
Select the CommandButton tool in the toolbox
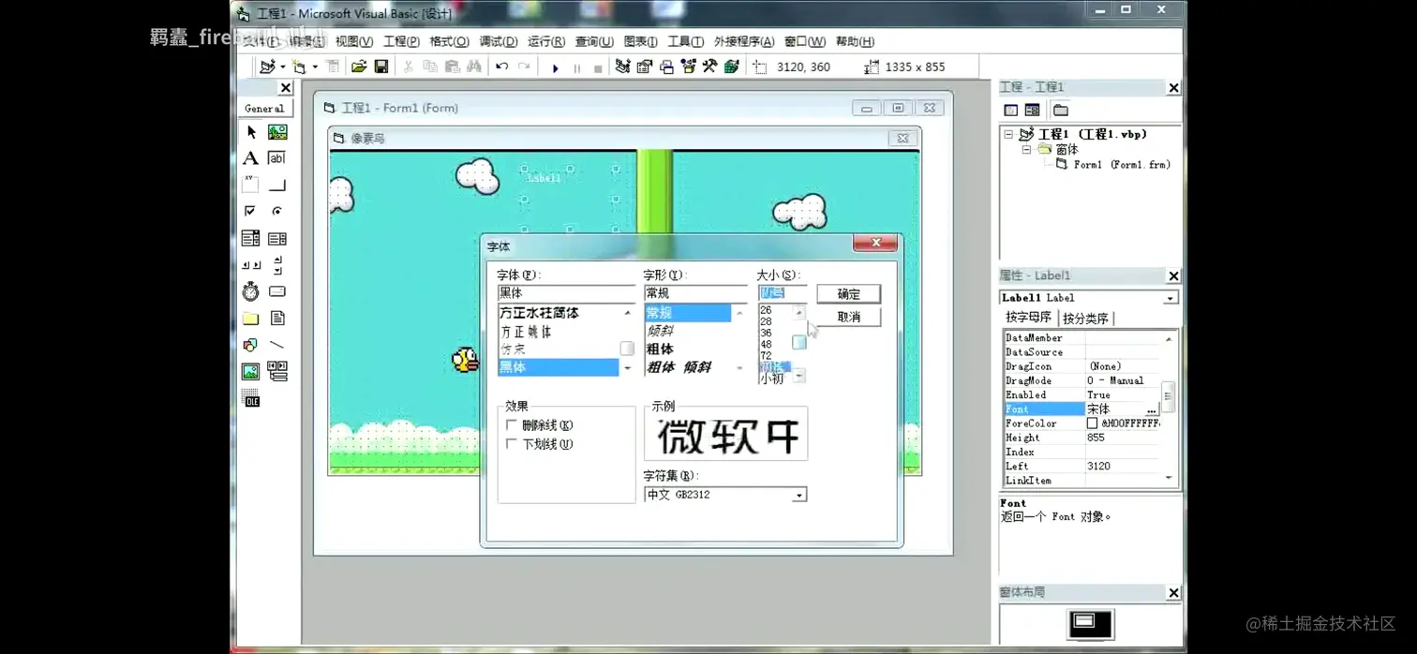277,185
